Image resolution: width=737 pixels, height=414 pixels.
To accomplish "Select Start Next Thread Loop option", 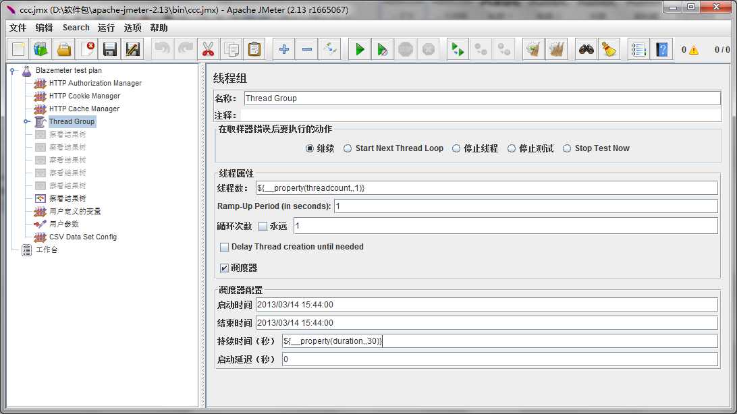I will coord(348,148).
